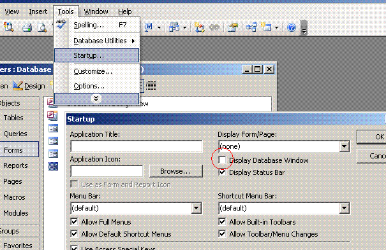
Task: Expand the Tools menu with double chevron
Action: pyautogui.click(x=96, y=99)
